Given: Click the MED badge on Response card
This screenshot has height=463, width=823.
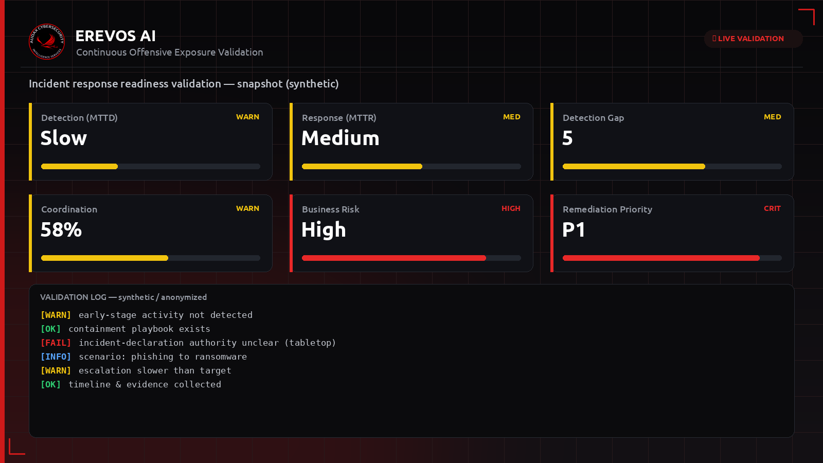Looking at the screenshot, I should (512, 117).
